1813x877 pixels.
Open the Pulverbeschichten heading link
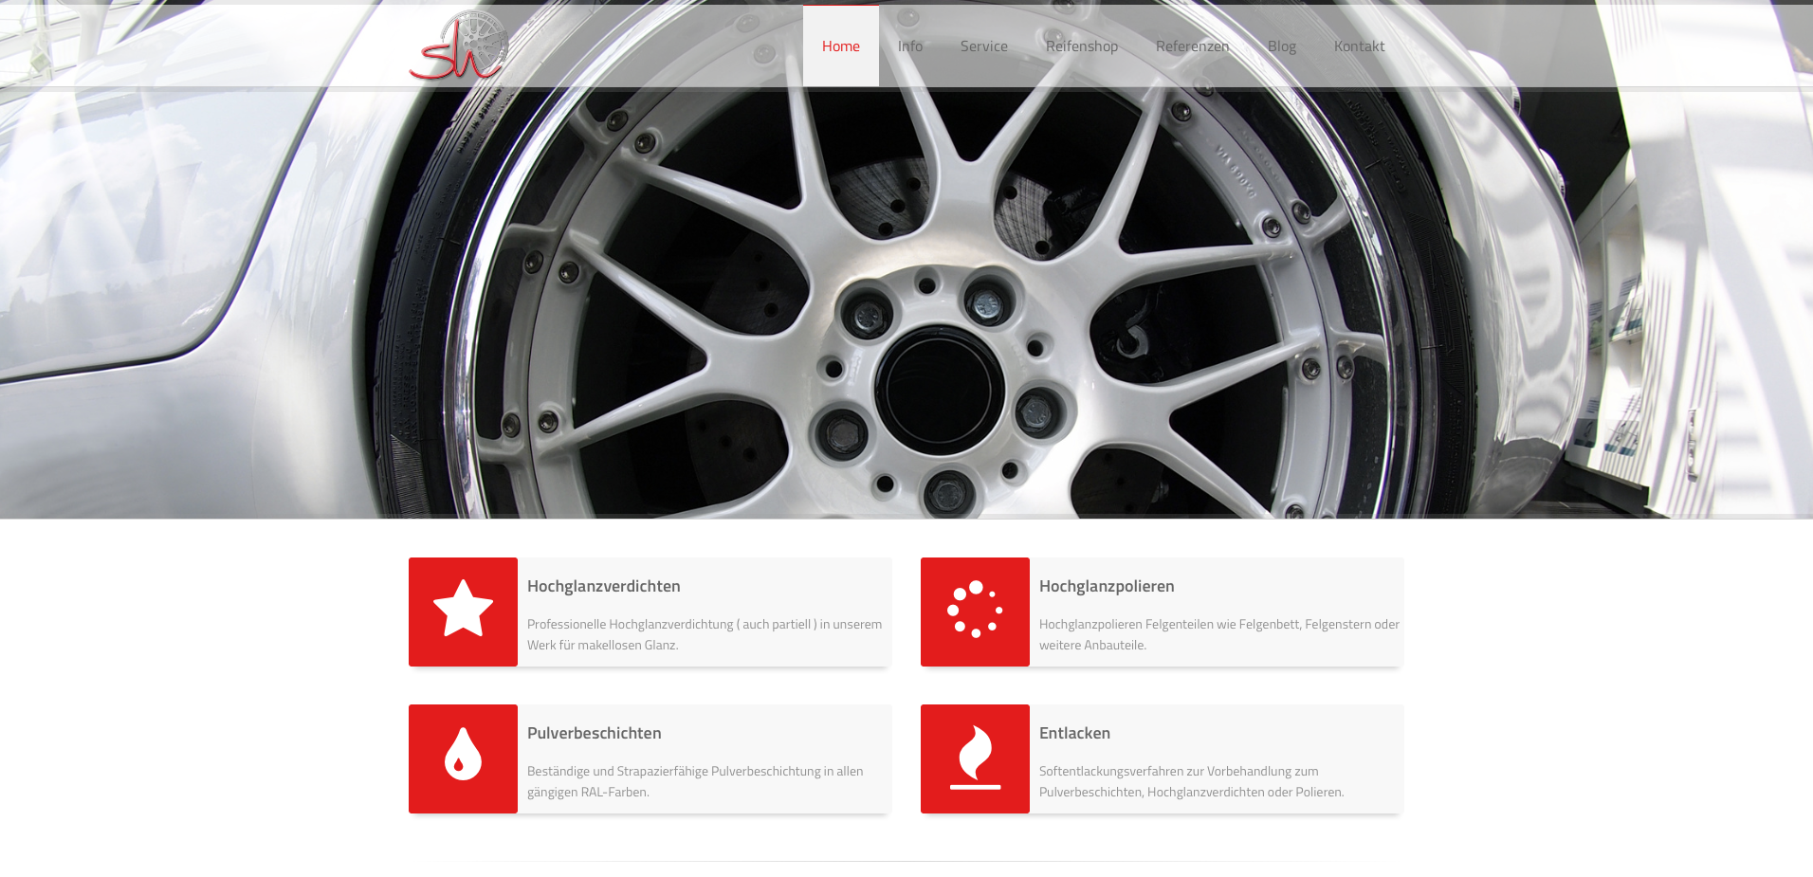click(x=595, y=733)
